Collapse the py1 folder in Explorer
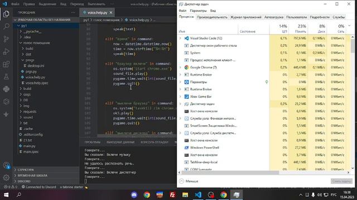 18,26
